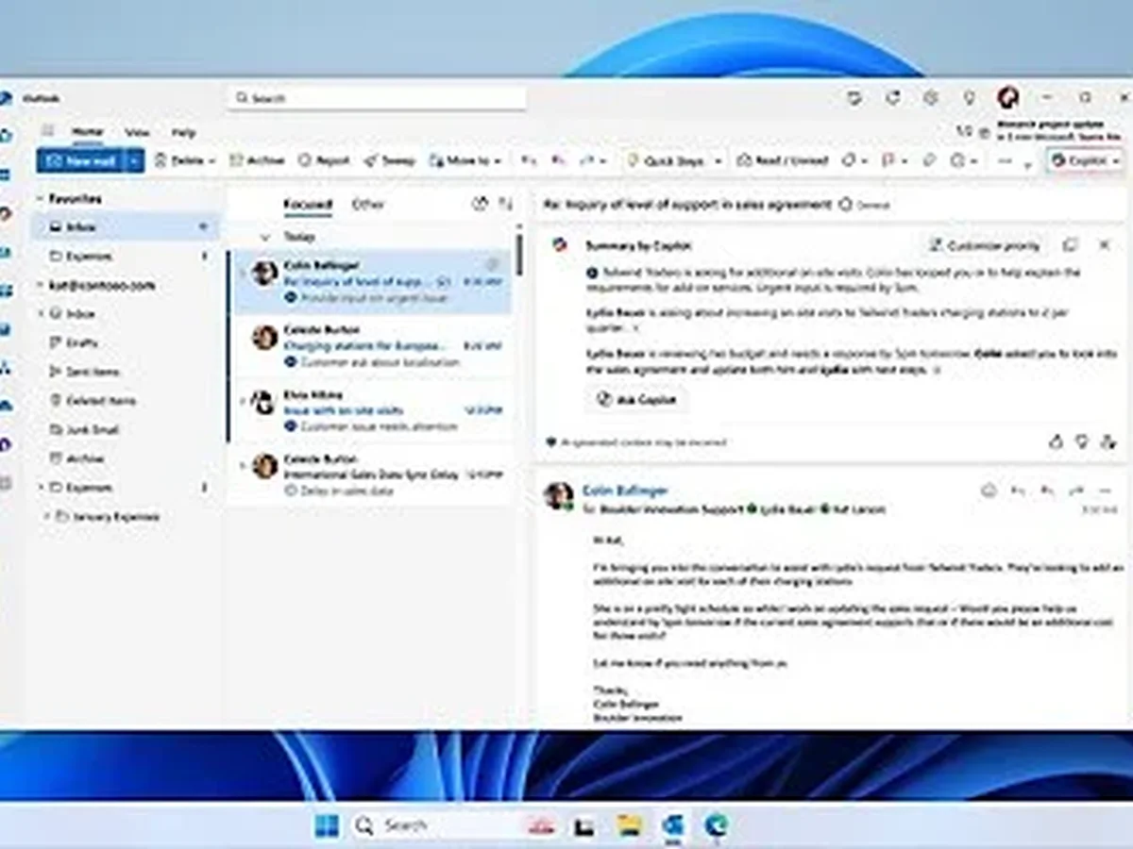1133x849 pixels.
Task: Collapse the Today group chevron
Action: pos(265,237)
